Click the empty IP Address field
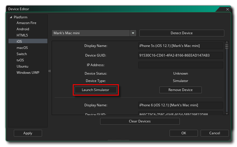This screenshot has height=147, width=237. pyautogui.click(x=181, y=65)
